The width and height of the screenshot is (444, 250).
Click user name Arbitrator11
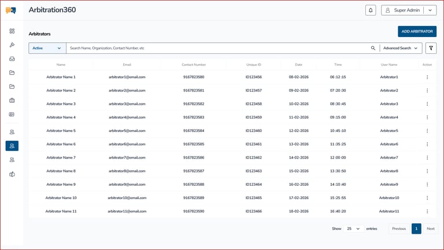pyautogui.click(x=389, y=211)
